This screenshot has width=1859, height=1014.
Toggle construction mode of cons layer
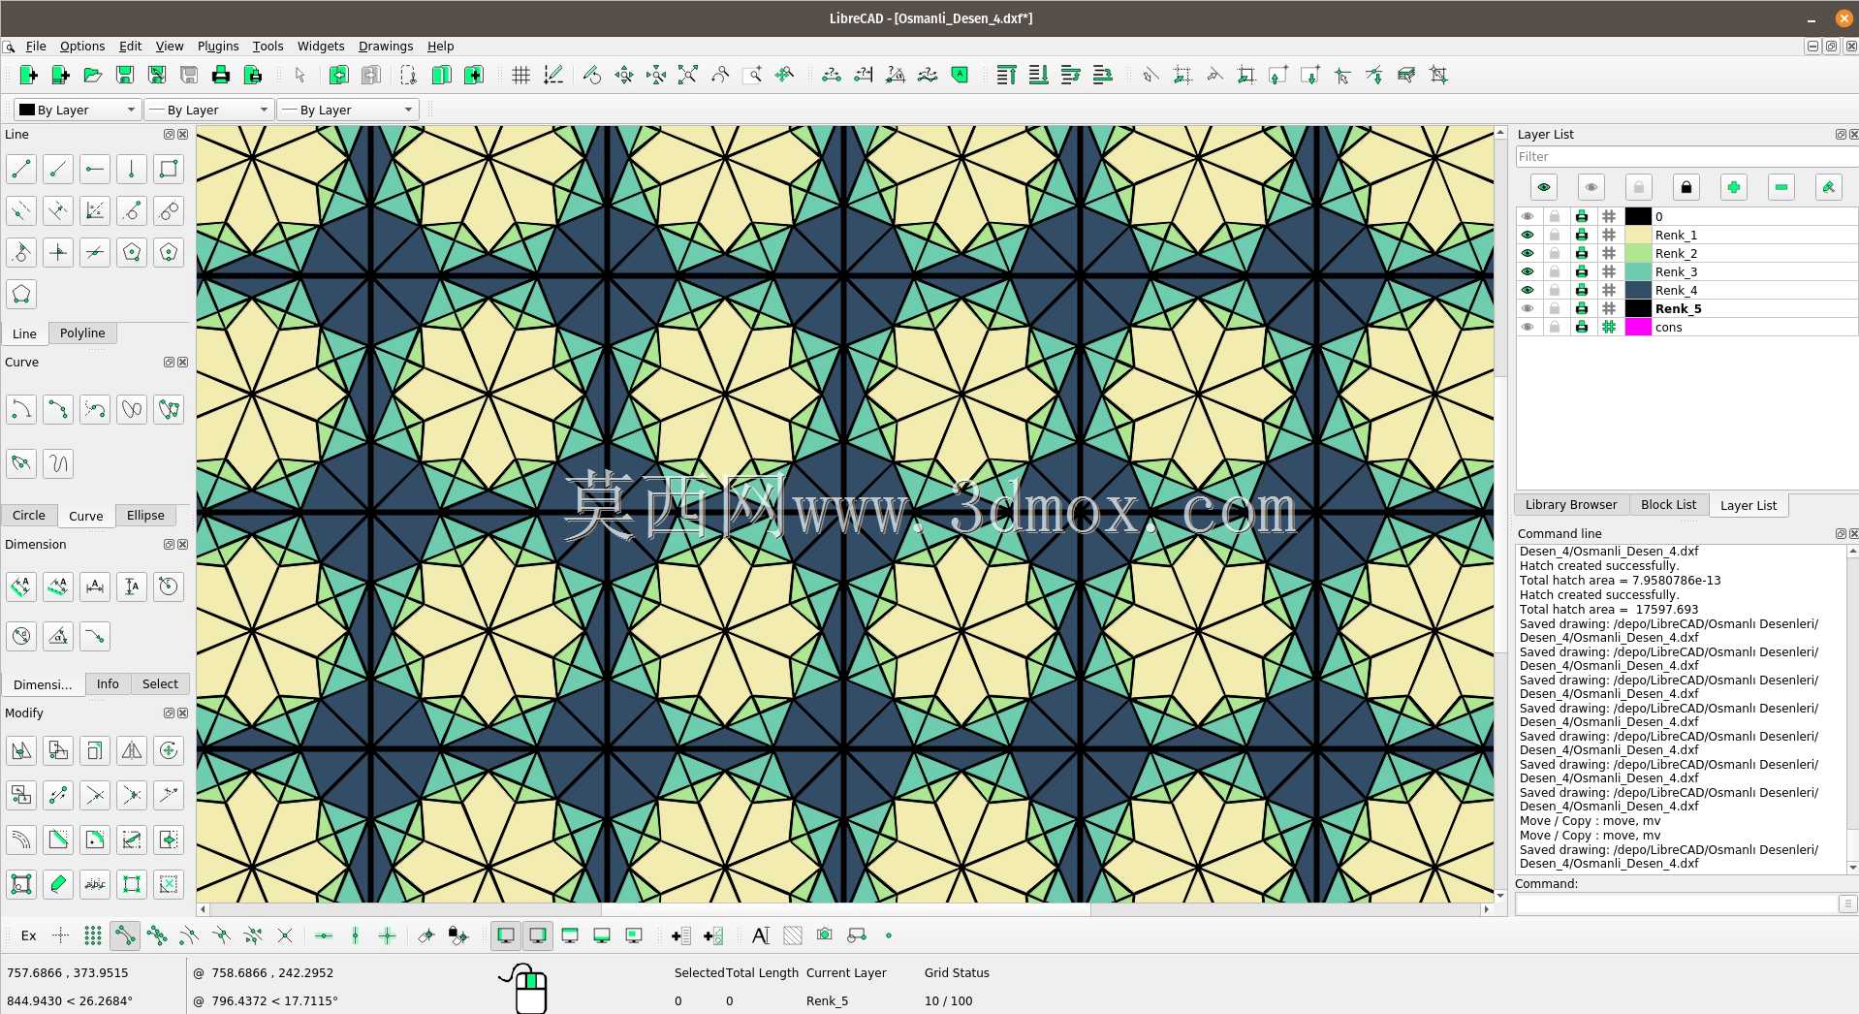click(1609, 327)
